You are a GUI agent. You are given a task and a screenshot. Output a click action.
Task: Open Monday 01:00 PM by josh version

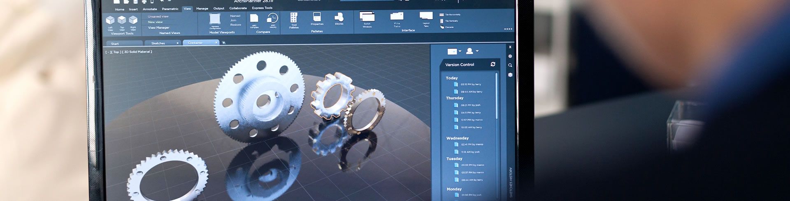[x=468, y=195]
